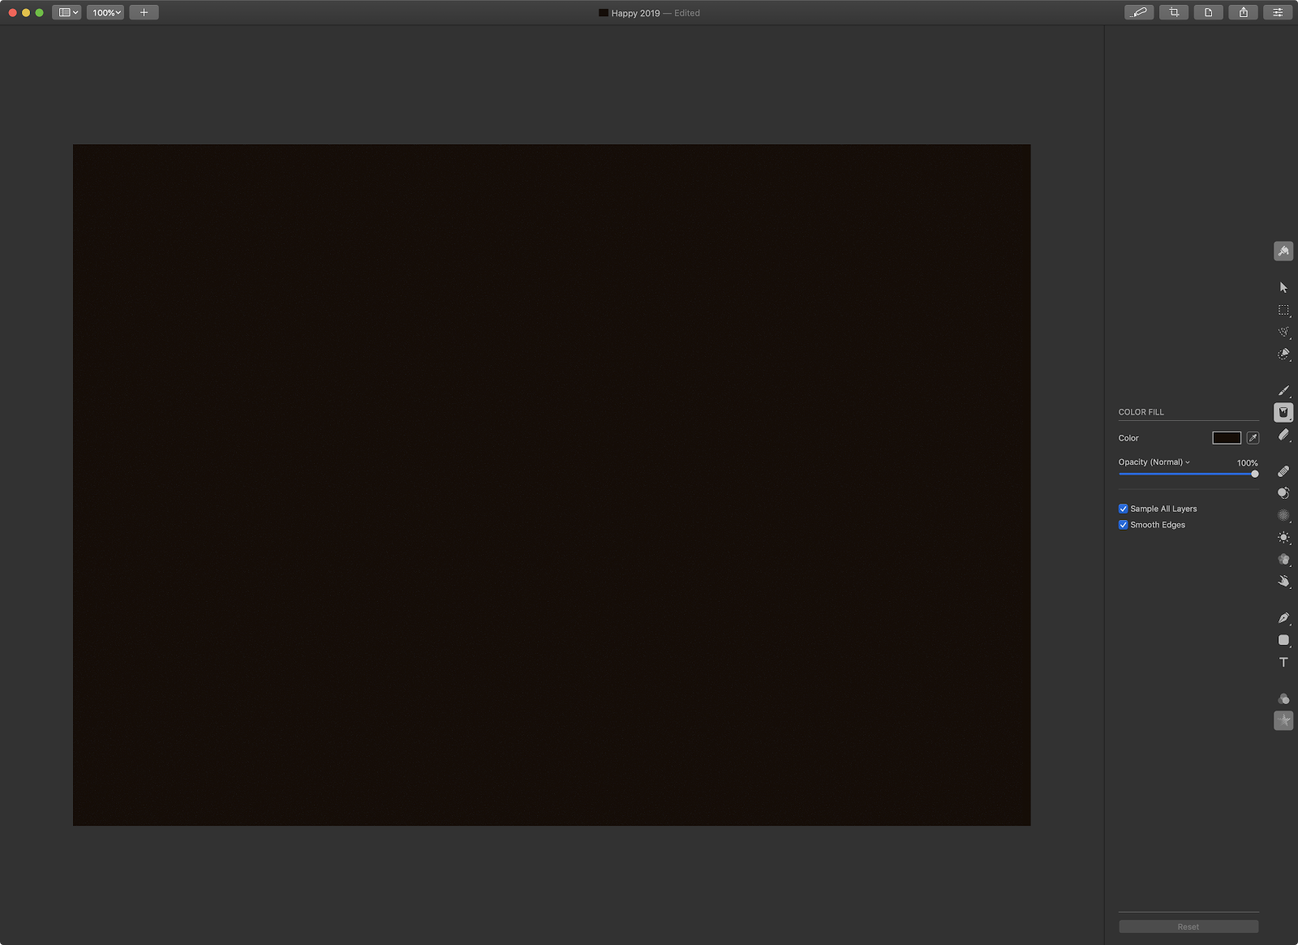The image size is (1298, 945).
Task: Open the Color fill swatch
Action: point(1227,438)
